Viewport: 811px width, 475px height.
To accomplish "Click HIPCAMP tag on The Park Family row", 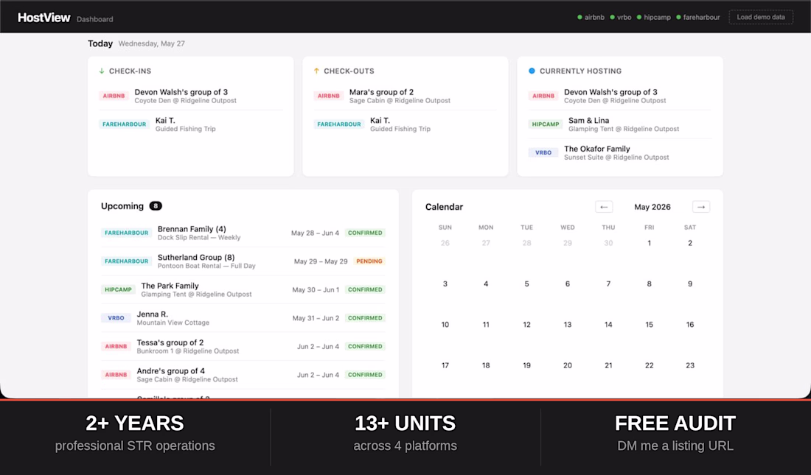I will [118, 289].
